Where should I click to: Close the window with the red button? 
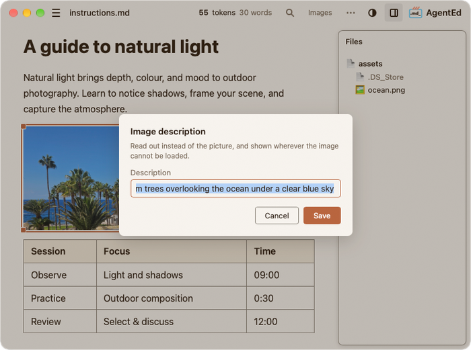(x=13, y=13)
